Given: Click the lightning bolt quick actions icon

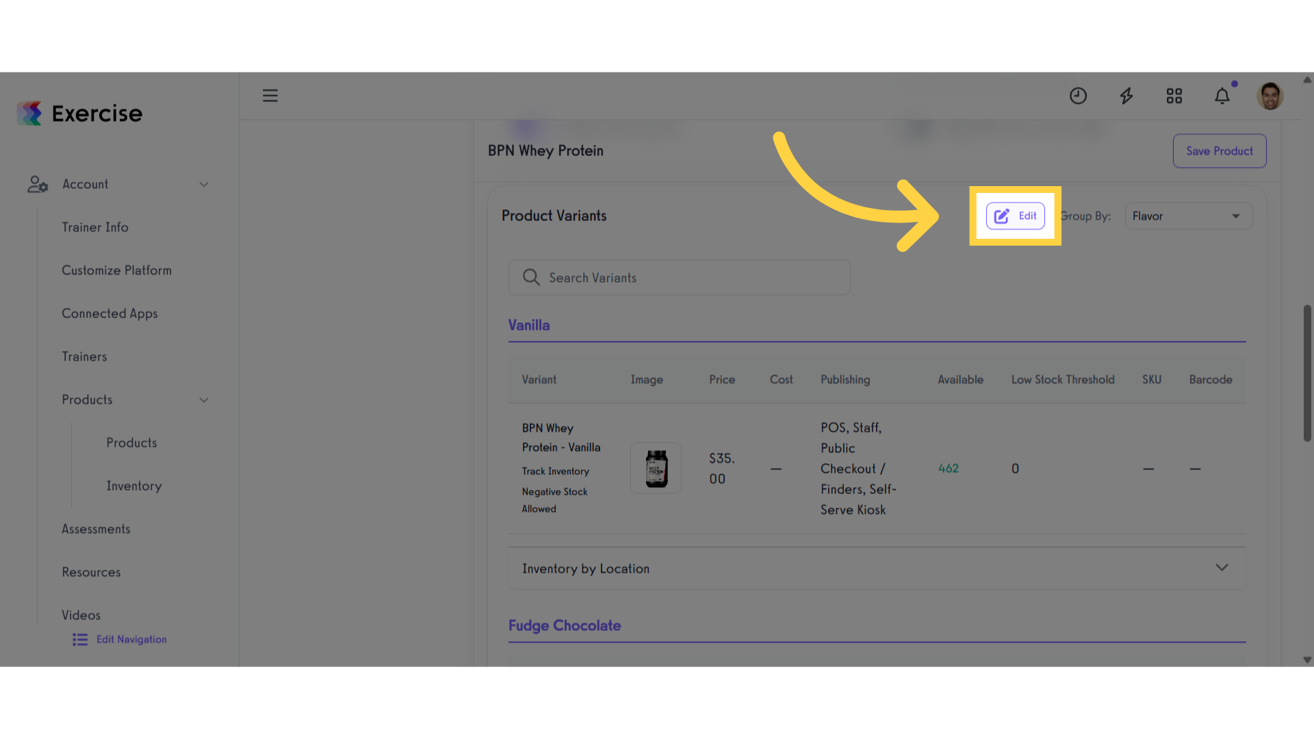Looking at the screenshot, I should pos(1126,96).
